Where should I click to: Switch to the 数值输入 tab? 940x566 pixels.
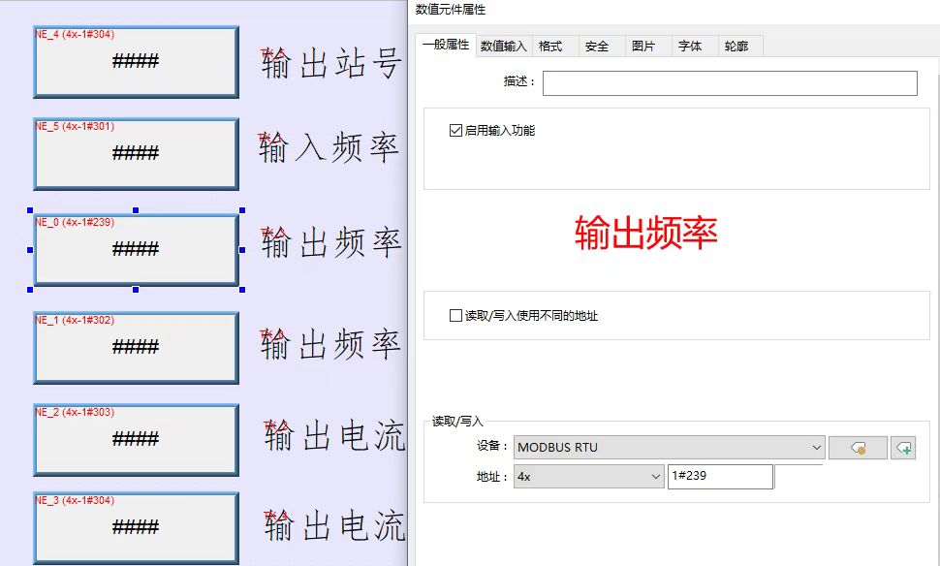point(503,46)
